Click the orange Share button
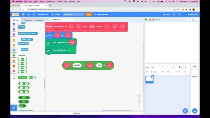Image resolution: width=210 pixels, height=118 pixels. point(89,14)
